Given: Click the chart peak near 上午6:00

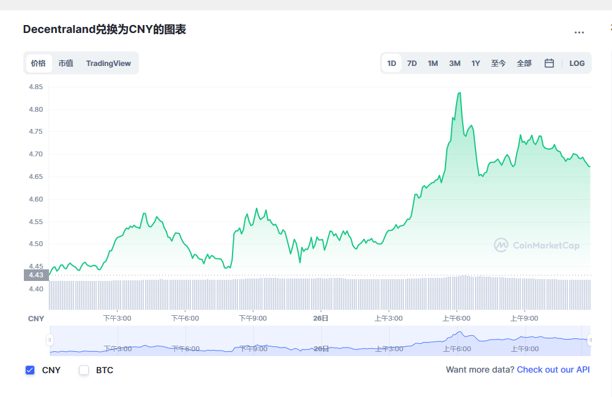Looking at the screenshot, I should 460,93.
